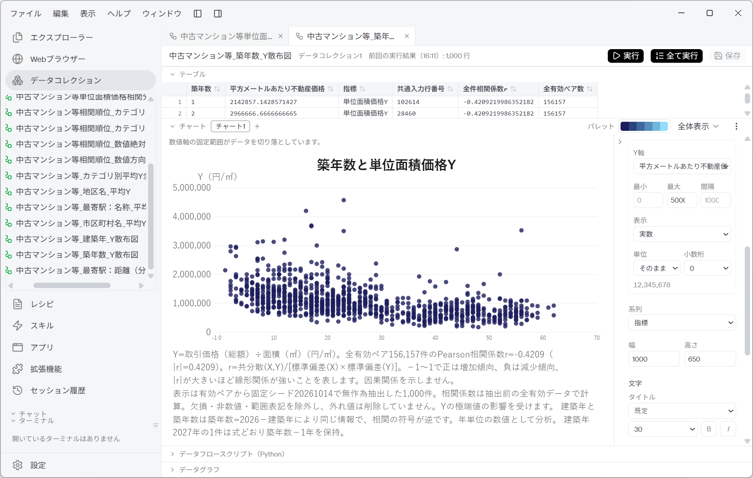
Task: Toggle the left sidebar layout icon
Action: 198,14
